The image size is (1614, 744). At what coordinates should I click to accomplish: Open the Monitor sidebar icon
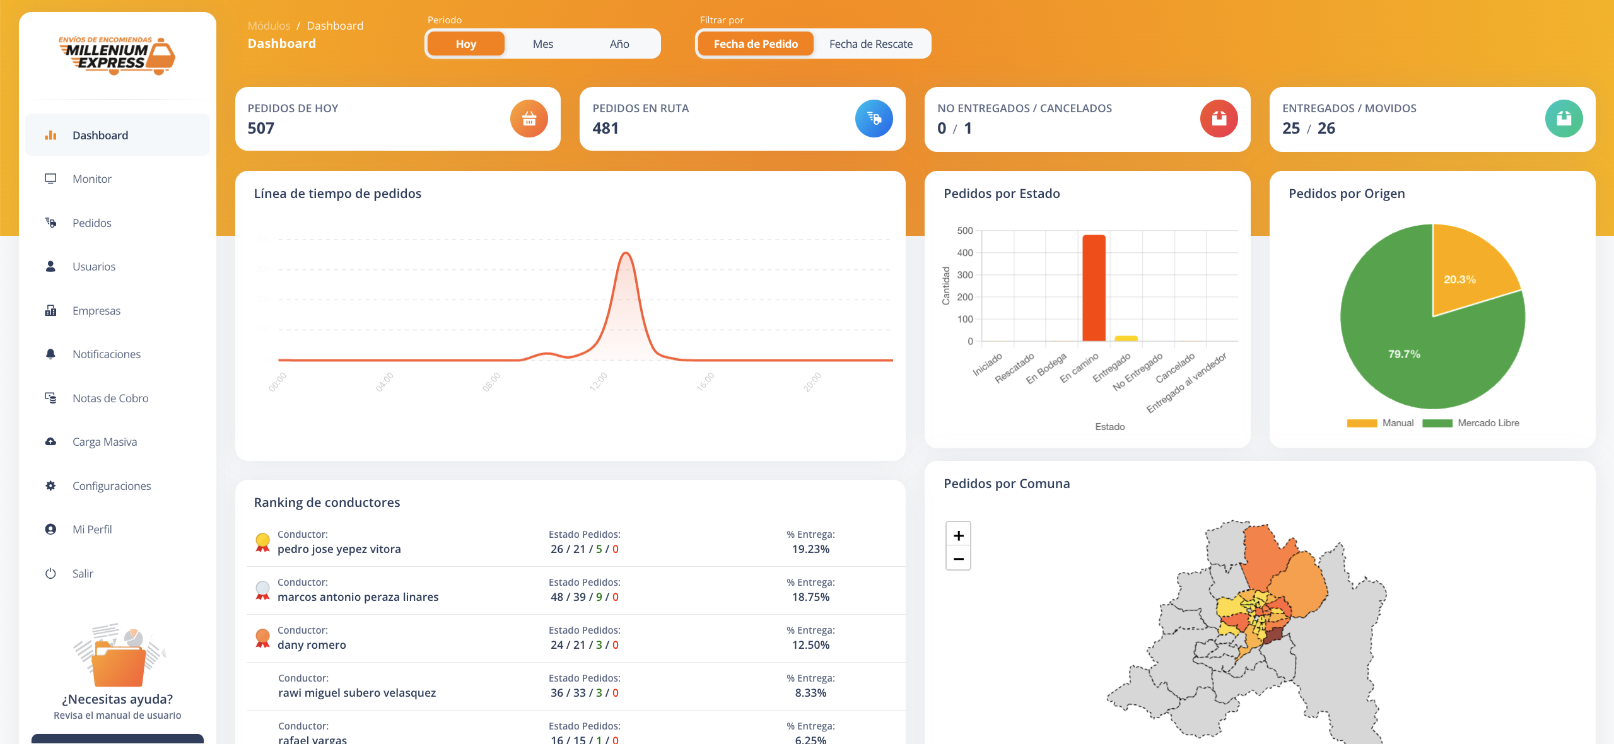[50, 179]
